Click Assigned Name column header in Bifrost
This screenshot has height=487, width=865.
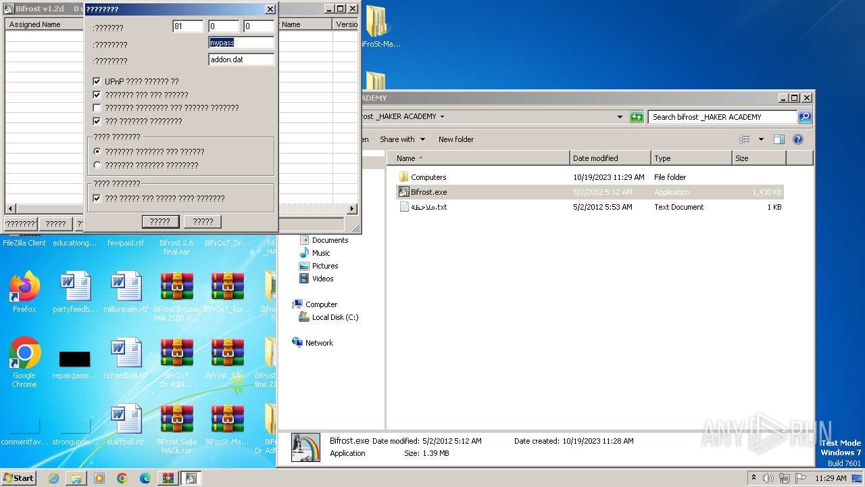[45, 24]
